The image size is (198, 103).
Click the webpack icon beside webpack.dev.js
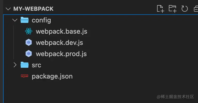(29, 43)
